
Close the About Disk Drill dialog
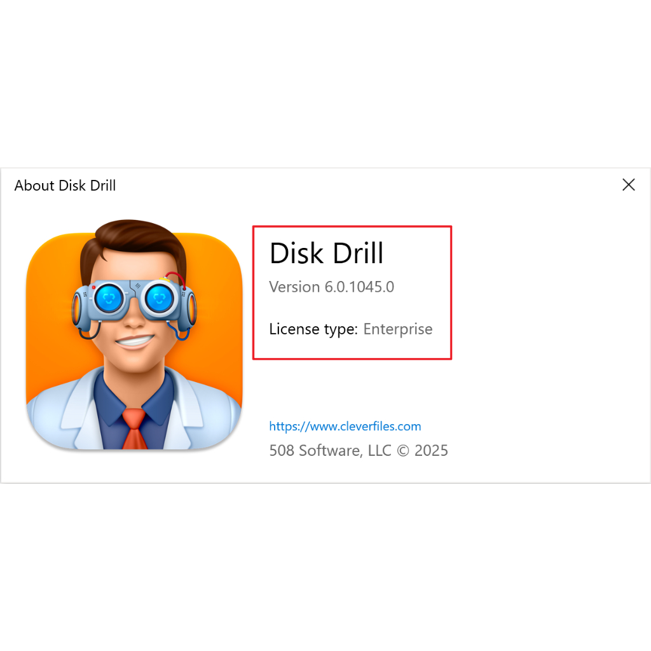click(x=628, y=185)
